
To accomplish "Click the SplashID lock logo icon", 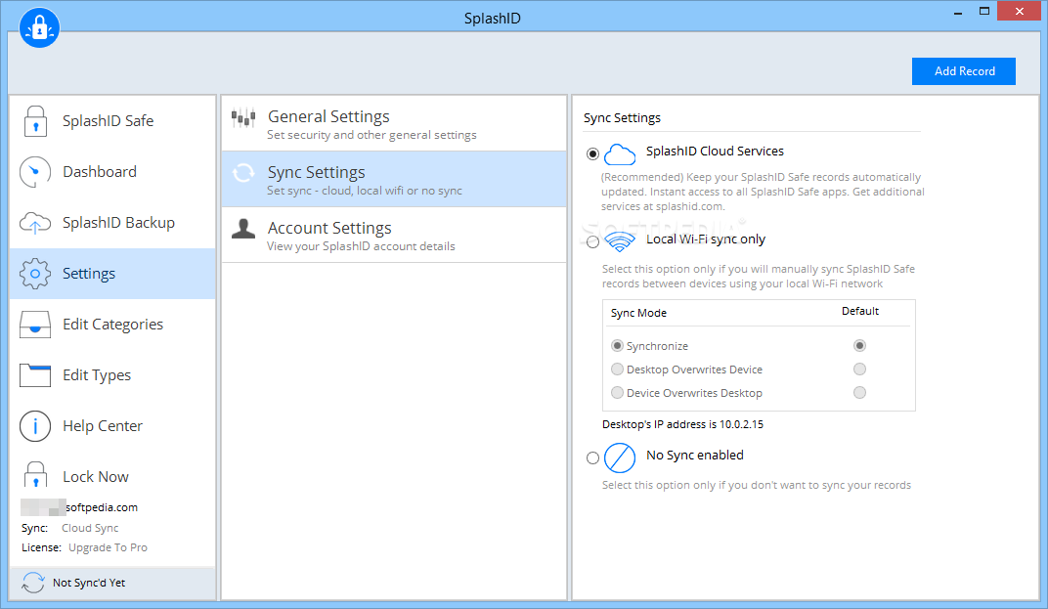I will pyautogui.click(x=39, y=28).
